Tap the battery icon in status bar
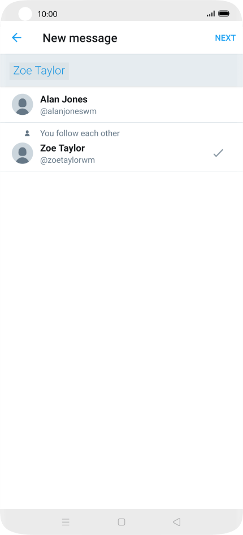This screenshot has height=535, width=243. pyautogui.click(x=224, y=14)
